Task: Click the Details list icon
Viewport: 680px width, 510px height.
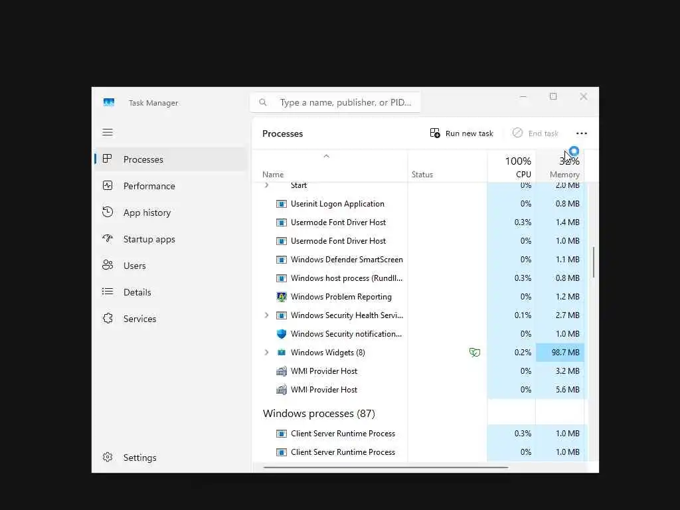Action: [108, 292]
